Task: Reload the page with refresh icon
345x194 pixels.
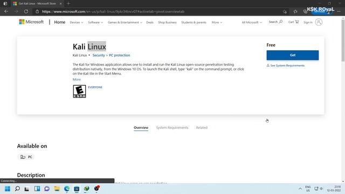Action: click(x=26, y=11)
